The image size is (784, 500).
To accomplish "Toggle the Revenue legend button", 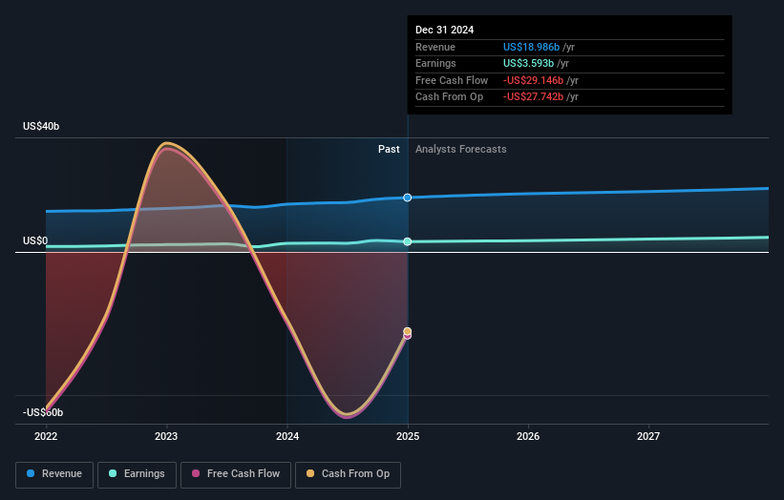I will [54, 474].
